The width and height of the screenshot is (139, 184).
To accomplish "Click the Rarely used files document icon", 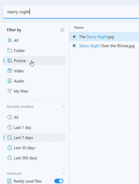I will coord(9,181).
